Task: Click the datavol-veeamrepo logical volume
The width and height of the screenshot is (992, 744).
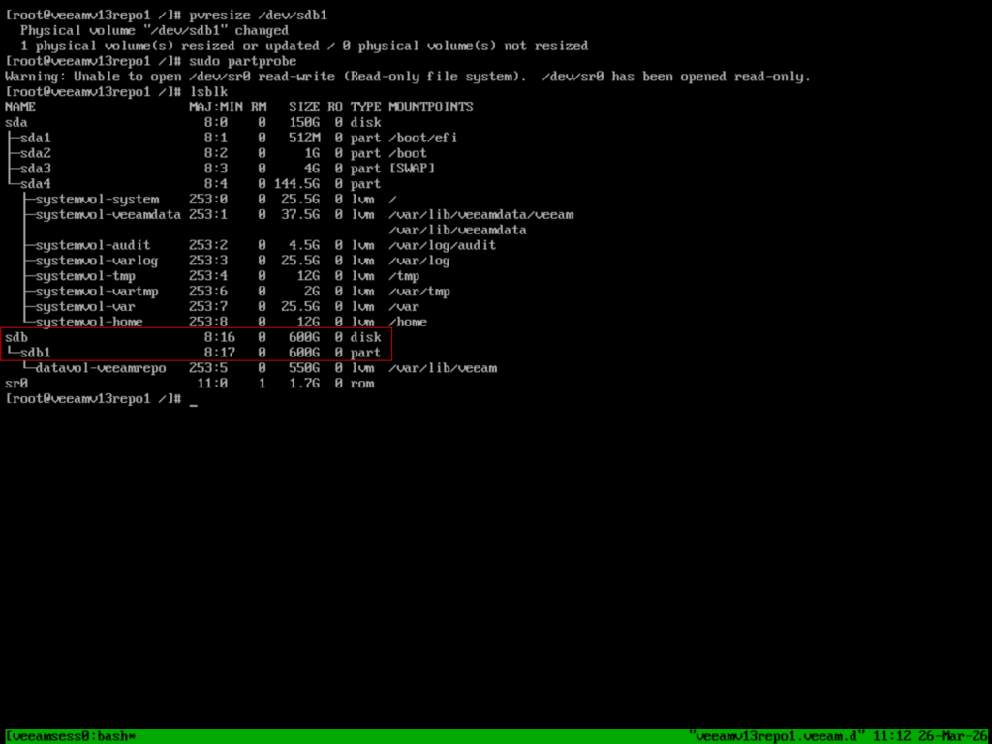Action: click(x=100, y=368)
